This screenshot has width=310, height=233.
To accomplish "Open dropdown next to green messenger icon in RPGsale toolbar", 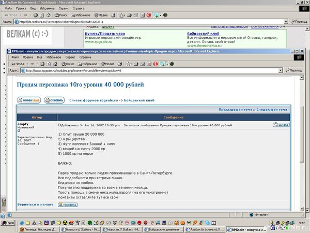I will (167, 64).
